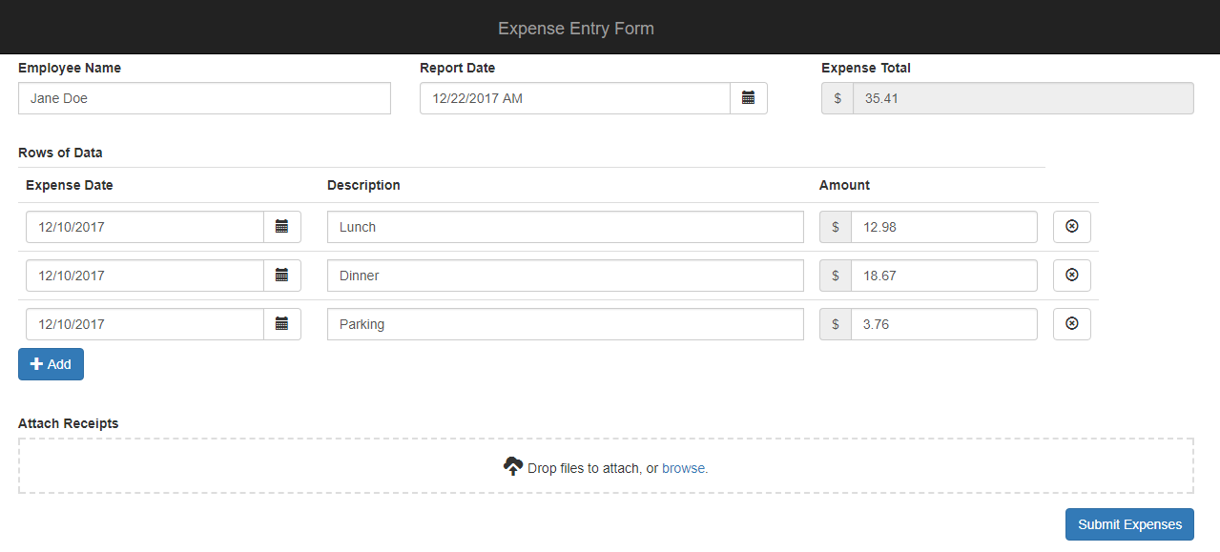The image size is (1220, 552).
Task: Edit the Dinner description field
Action: tap(565, 276)
